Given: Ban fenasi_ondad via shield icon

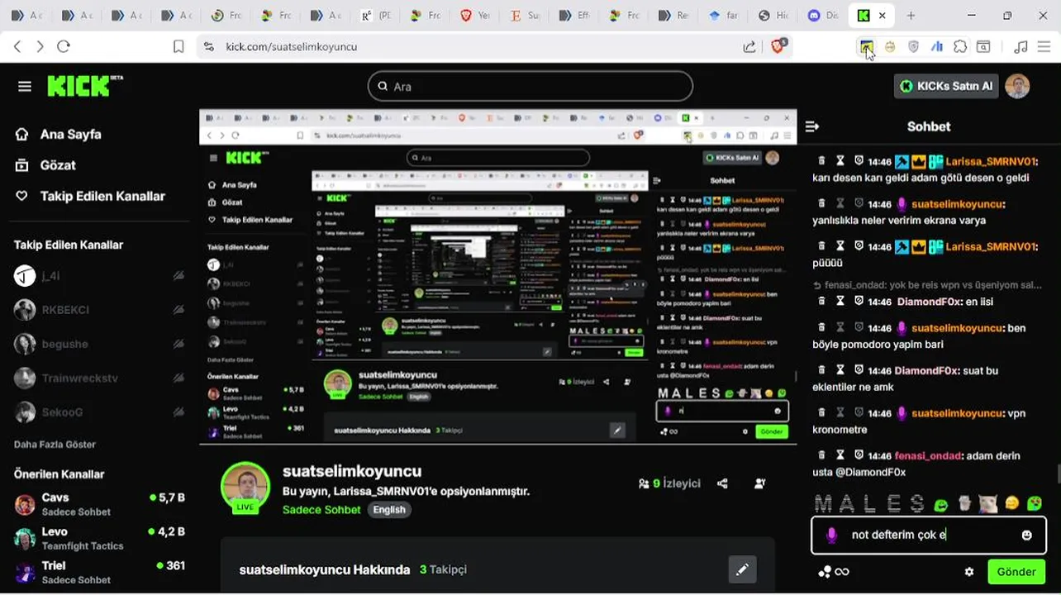Looking at the screenshot, I should point(859,455).
